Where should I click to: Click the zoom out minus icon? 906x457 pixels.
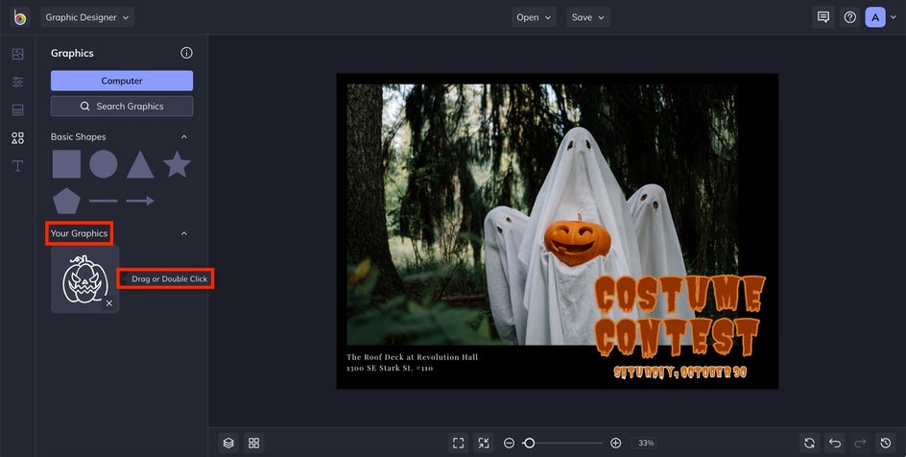509,443
